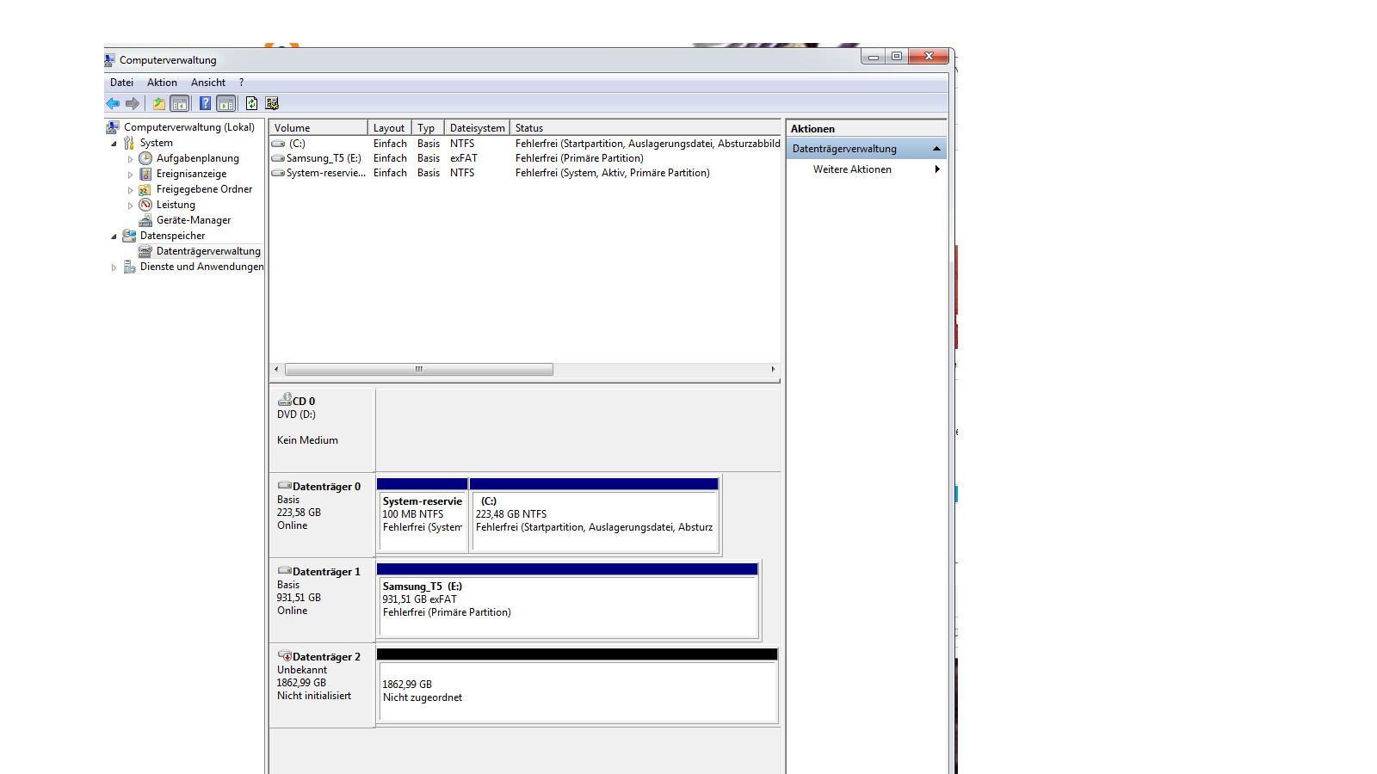This screenshot has width=1377, height=774.
Task: Toggle the console tree show/hide icon
Action: coord(180,103)
